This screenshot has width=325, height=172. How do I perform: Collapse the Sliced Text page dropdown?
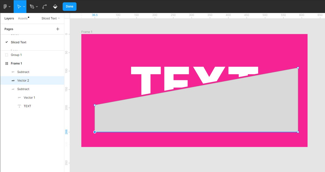coord(51,18)
